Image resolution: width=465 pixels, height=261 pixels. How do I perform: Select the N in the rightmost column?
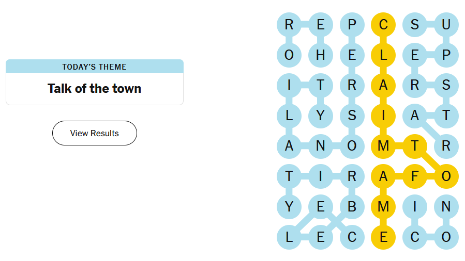point(446,207)
